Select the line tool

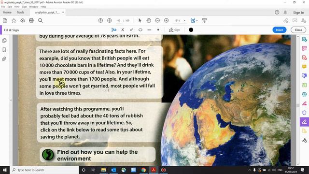point(149,30)
